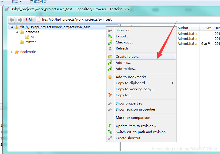This screenshot has width=220, height=154.
Task: Click the Show log icon
Action: 110,30
